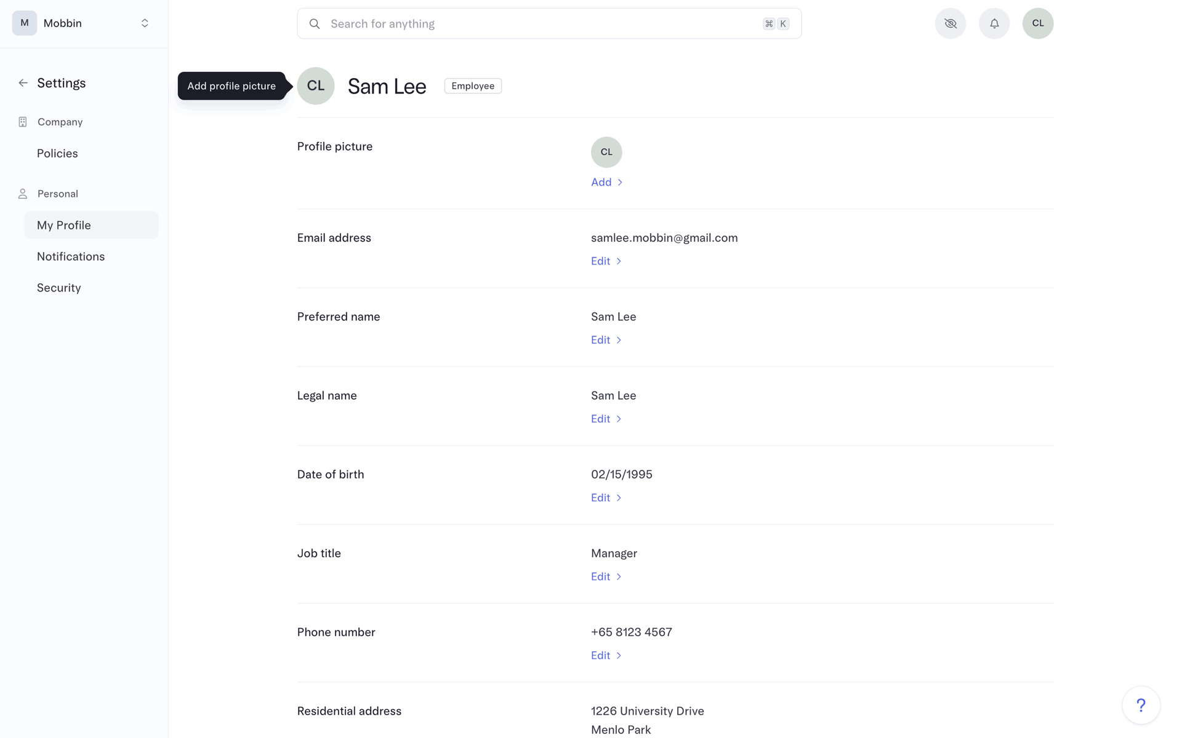Click the Settings heading

pyautogui.click(x=62, y=83)
